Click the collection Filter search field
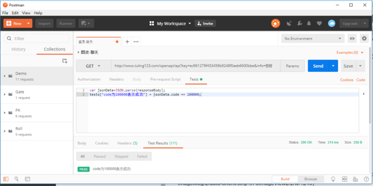The height and width of the screenshot is (186, 373). coord(37,38)
